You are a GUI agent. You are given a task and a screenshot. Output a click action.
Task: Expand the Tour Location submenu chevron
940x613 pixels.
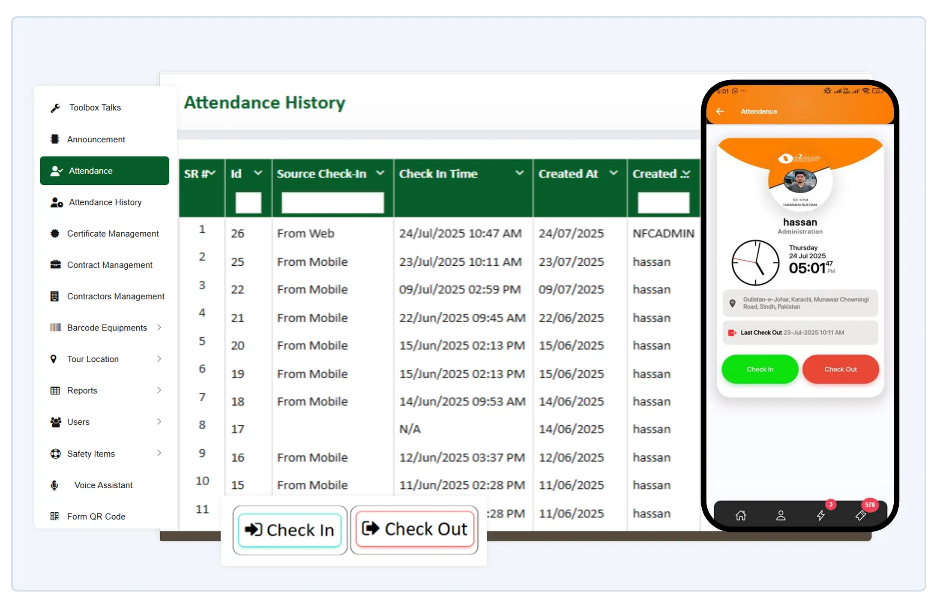pos(159,359)
